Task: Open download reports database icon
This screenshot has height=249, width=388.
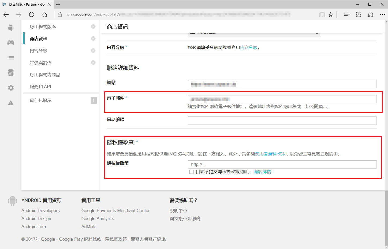Action: 11,73
